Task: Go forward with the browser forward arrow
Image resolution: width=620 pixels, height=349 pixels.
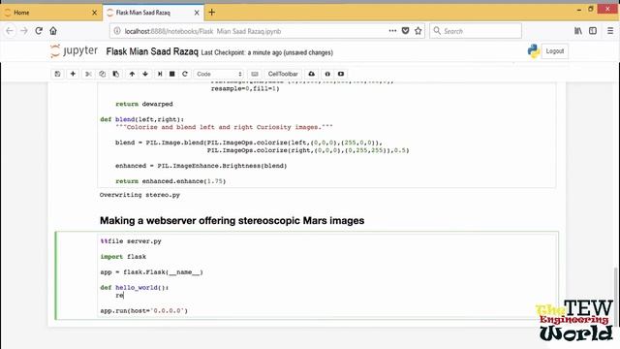Action: point(24,31)
